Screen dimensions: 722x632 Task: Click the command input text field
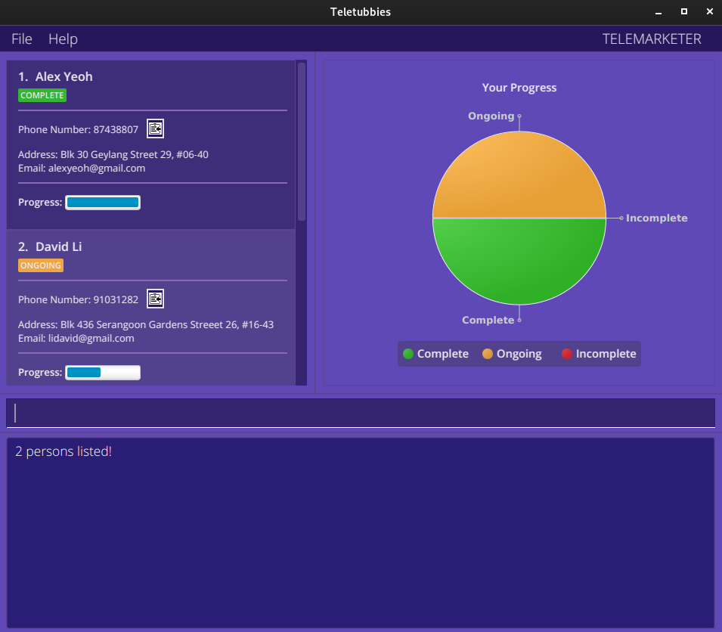[x=361, y=413]
